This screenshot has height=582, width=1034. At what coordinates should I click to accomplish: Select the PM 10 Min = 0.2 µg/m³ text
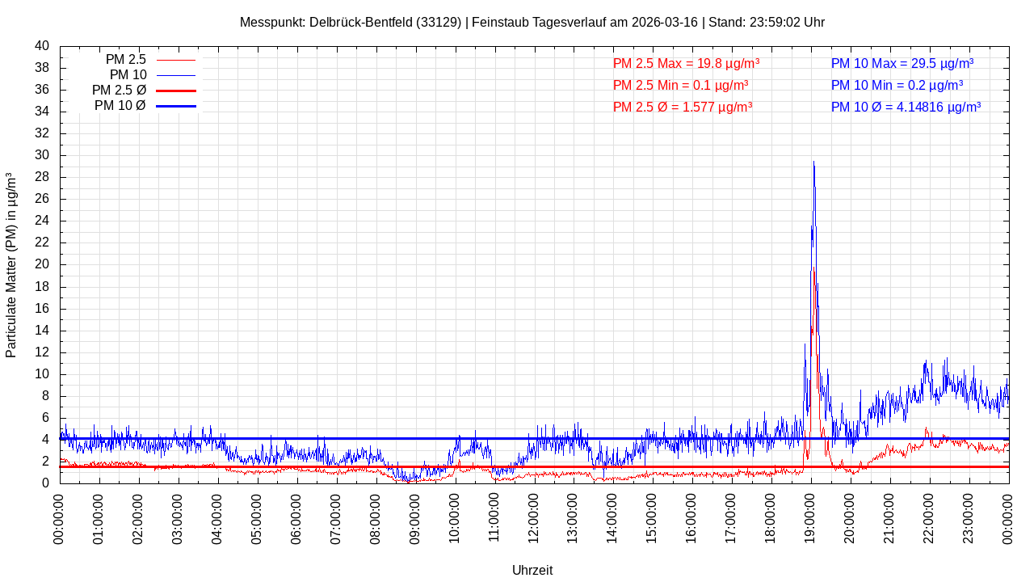[897, 85]
